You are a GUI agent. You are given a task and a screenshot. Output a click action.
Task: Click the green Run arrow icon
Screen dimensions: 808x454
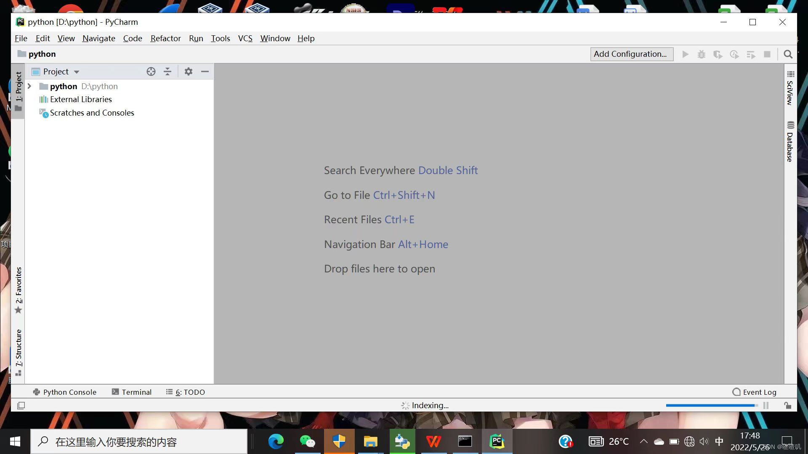tap(686, 54)
